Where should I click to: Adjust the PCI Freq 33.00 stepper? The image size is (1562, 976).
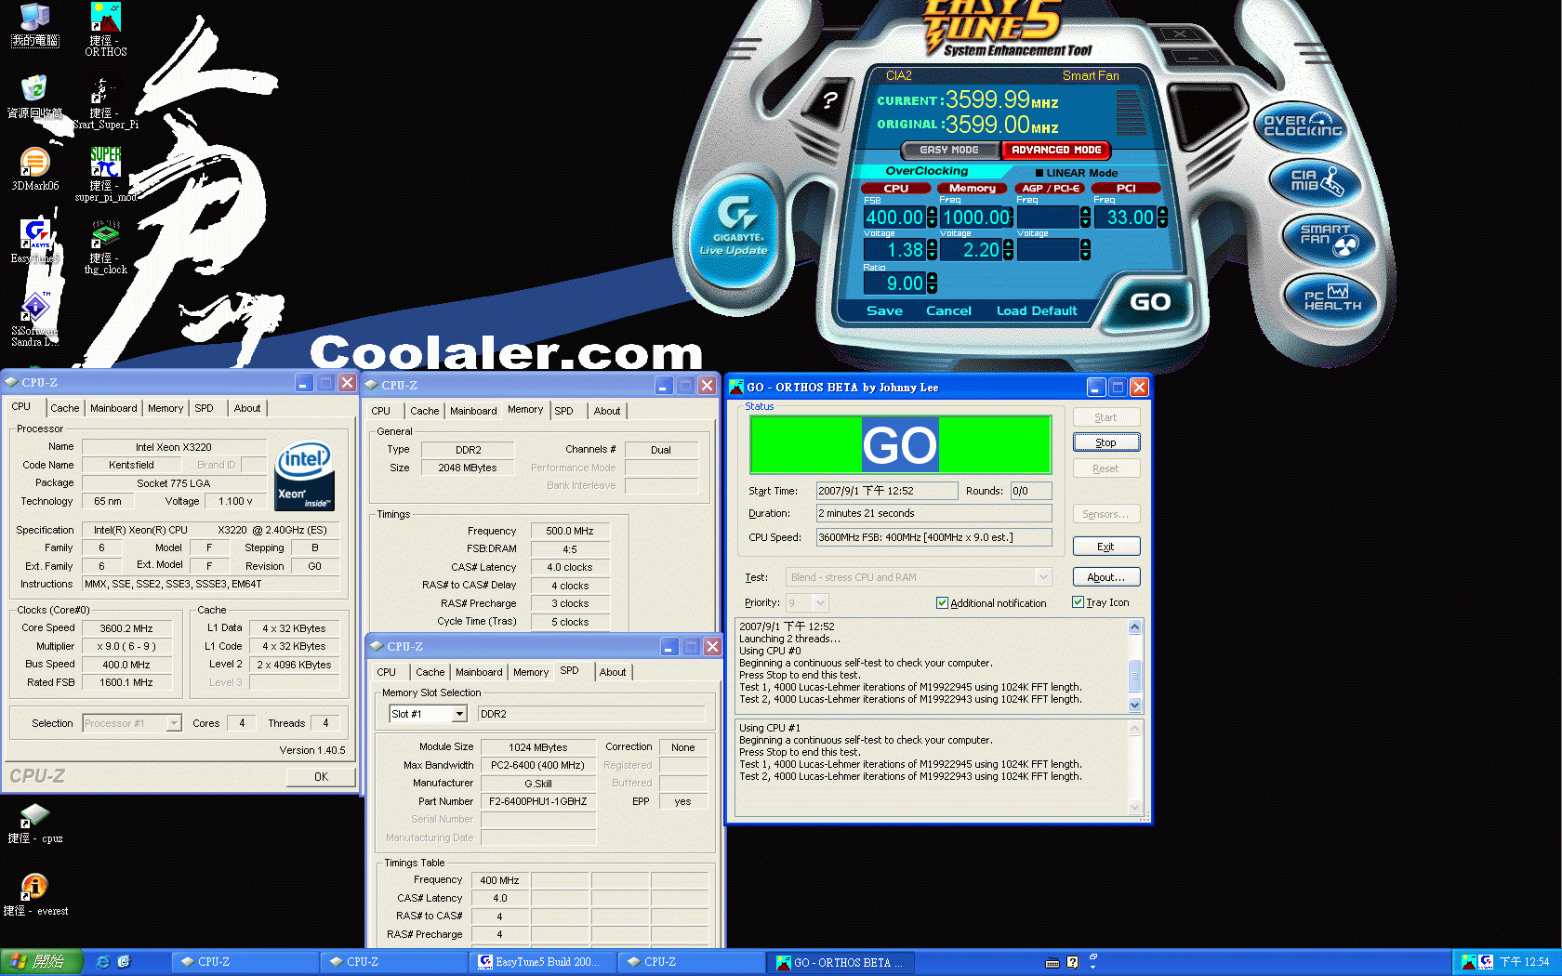coord(1162,218)
